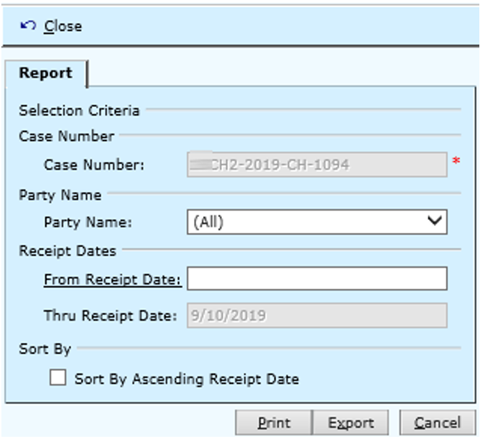Click the red required asterisk
The image size is (480, 441).
coord(456,163)
